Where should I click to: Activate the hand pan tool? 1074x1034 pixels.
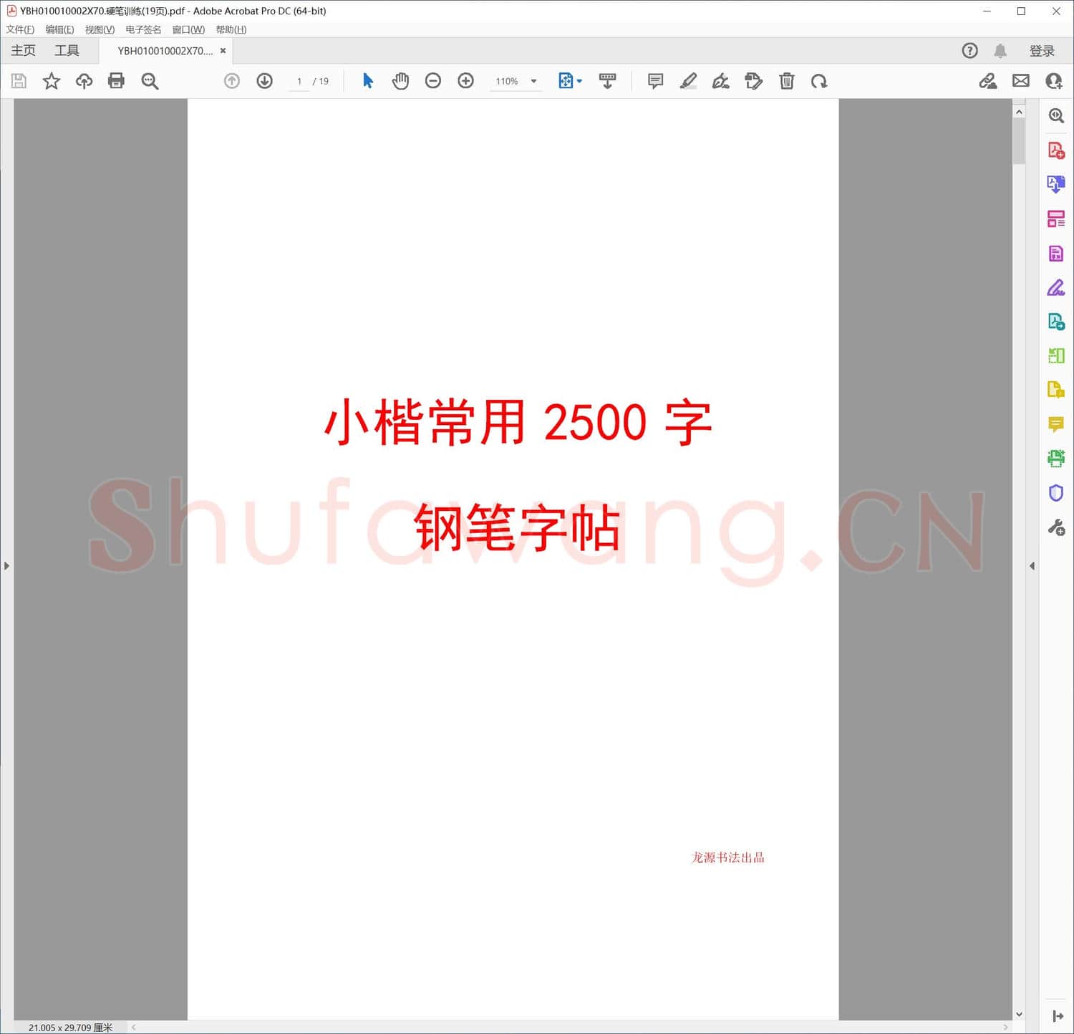[x=400, y=81]
